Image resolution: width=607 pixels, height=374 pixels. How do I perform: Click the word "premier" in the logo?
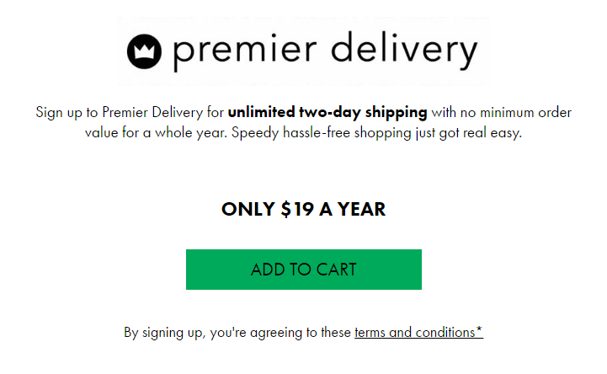[x=245, y=52]
